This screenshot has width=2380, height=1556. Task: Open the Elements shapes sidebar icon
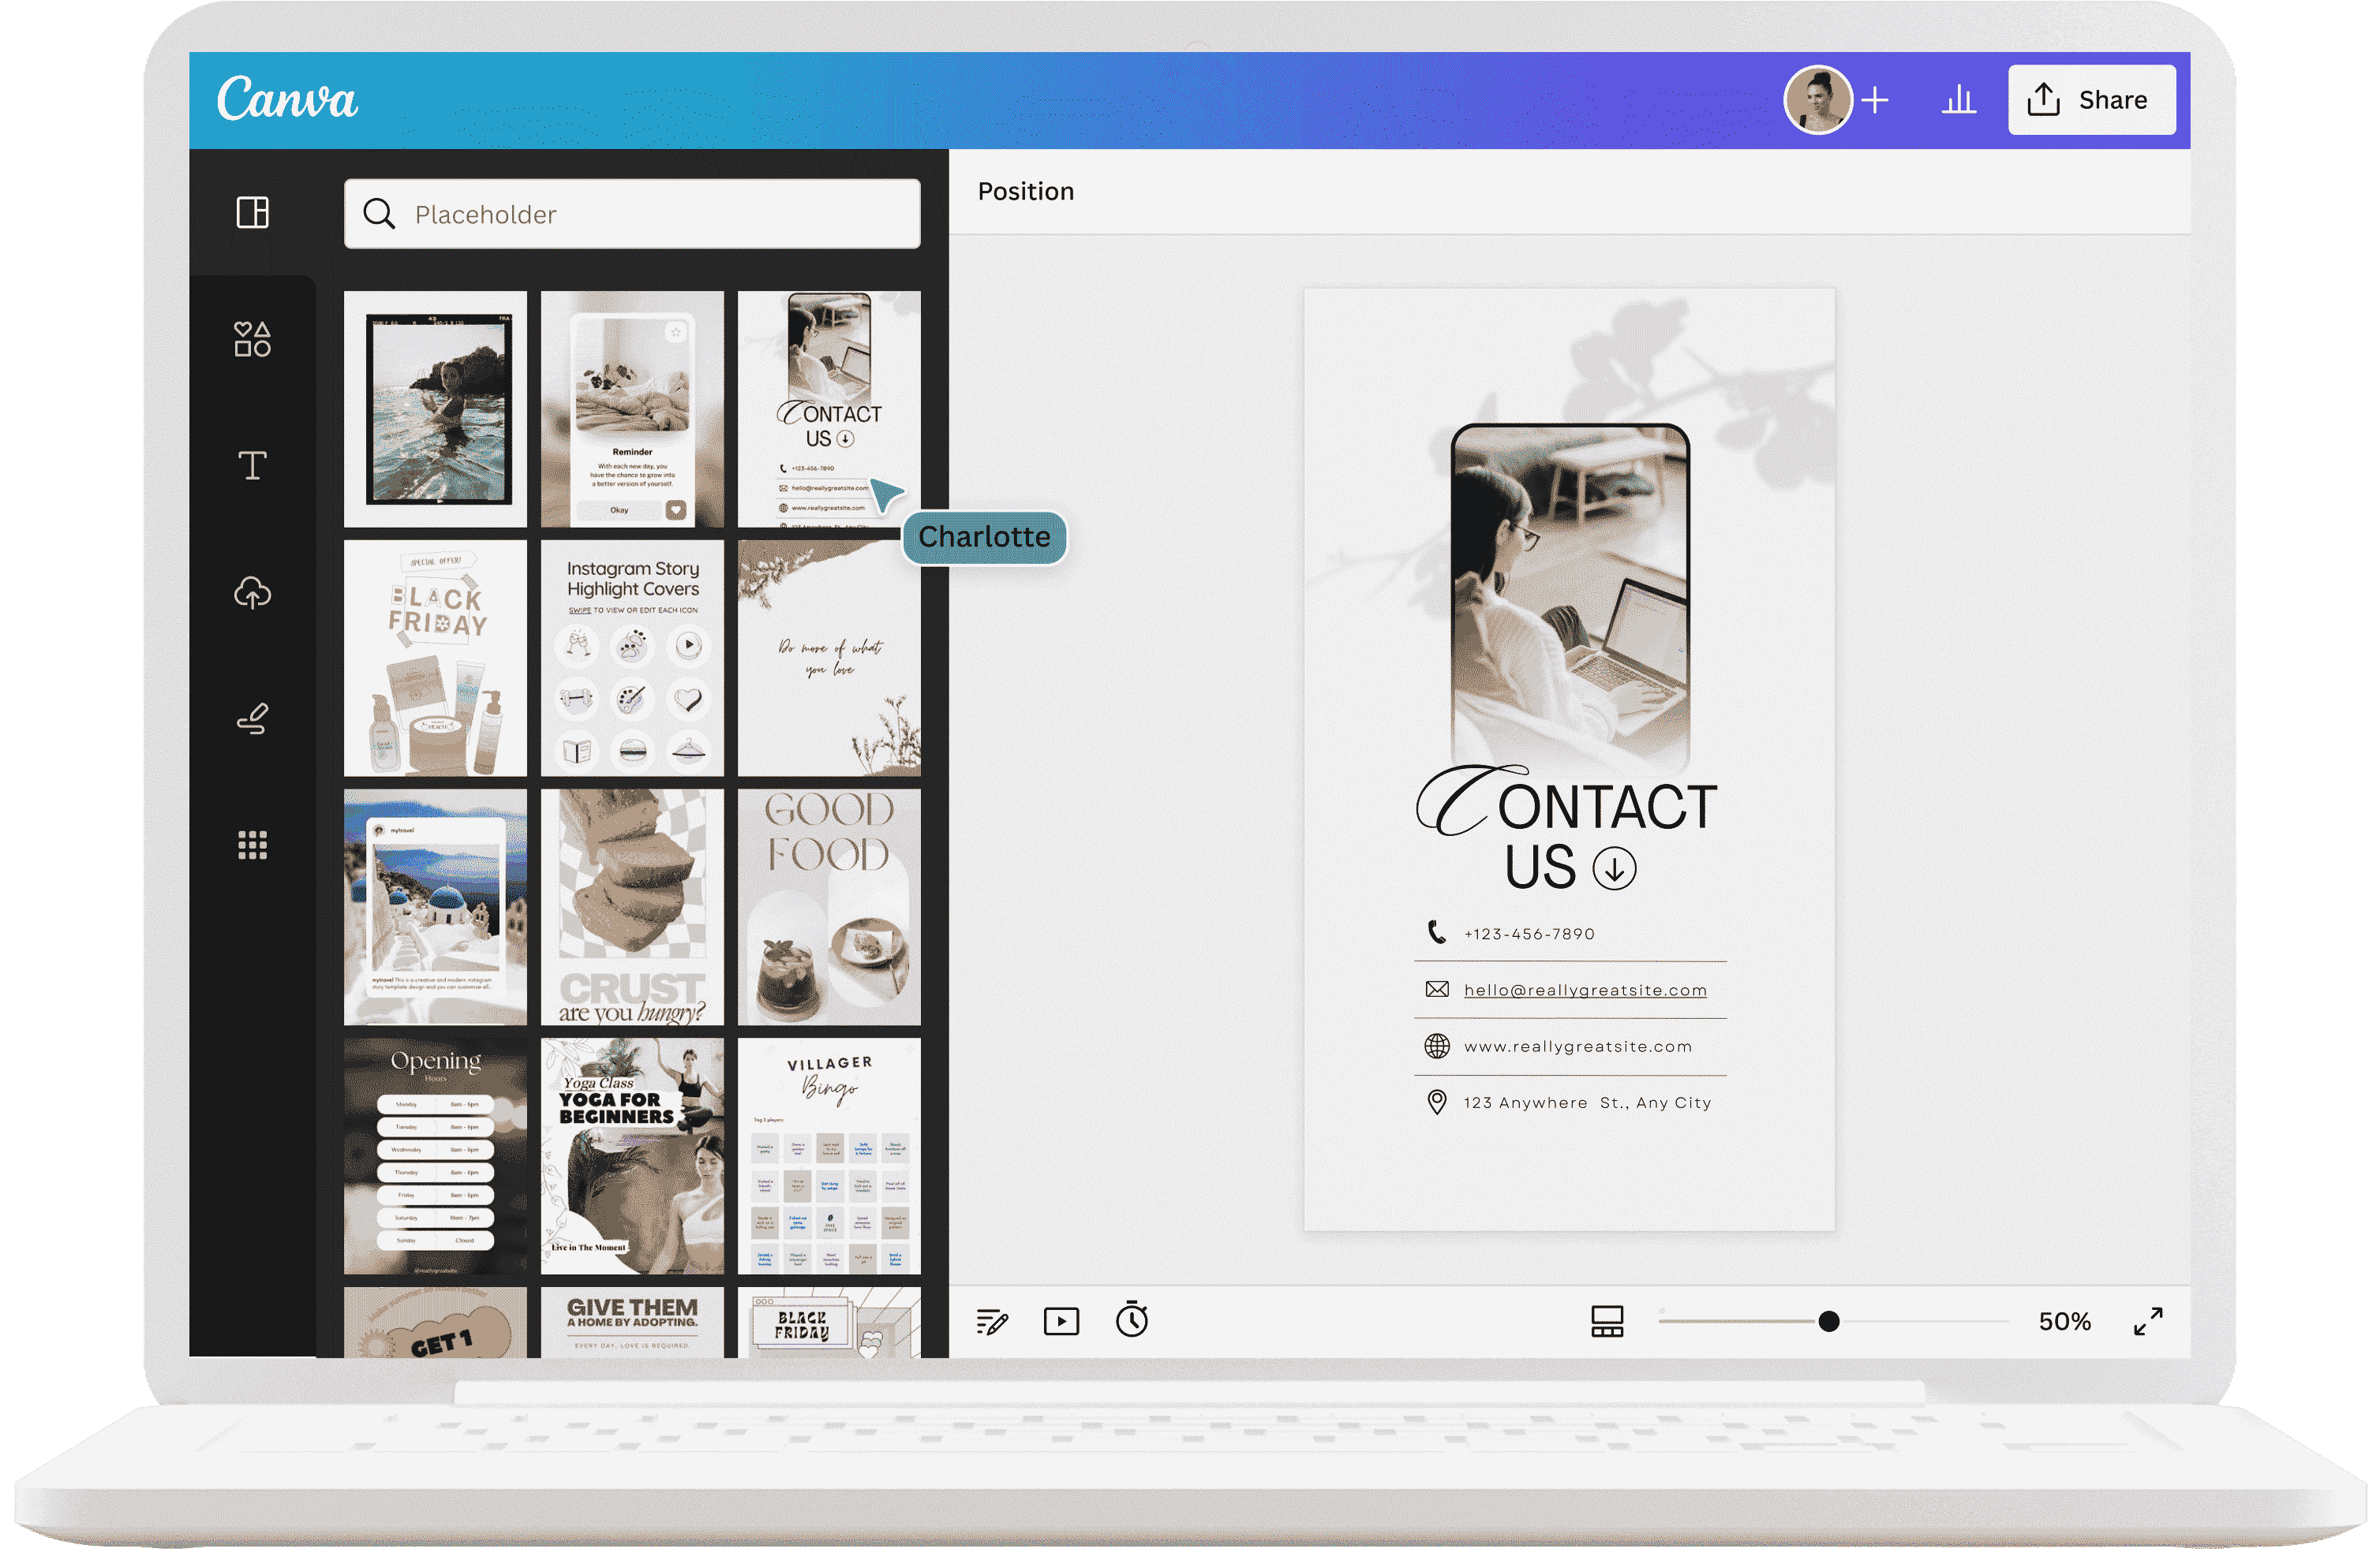point(252,339)
